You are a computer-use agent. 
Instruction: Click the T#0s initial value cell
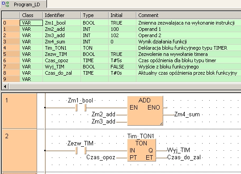tap(122, 73)
